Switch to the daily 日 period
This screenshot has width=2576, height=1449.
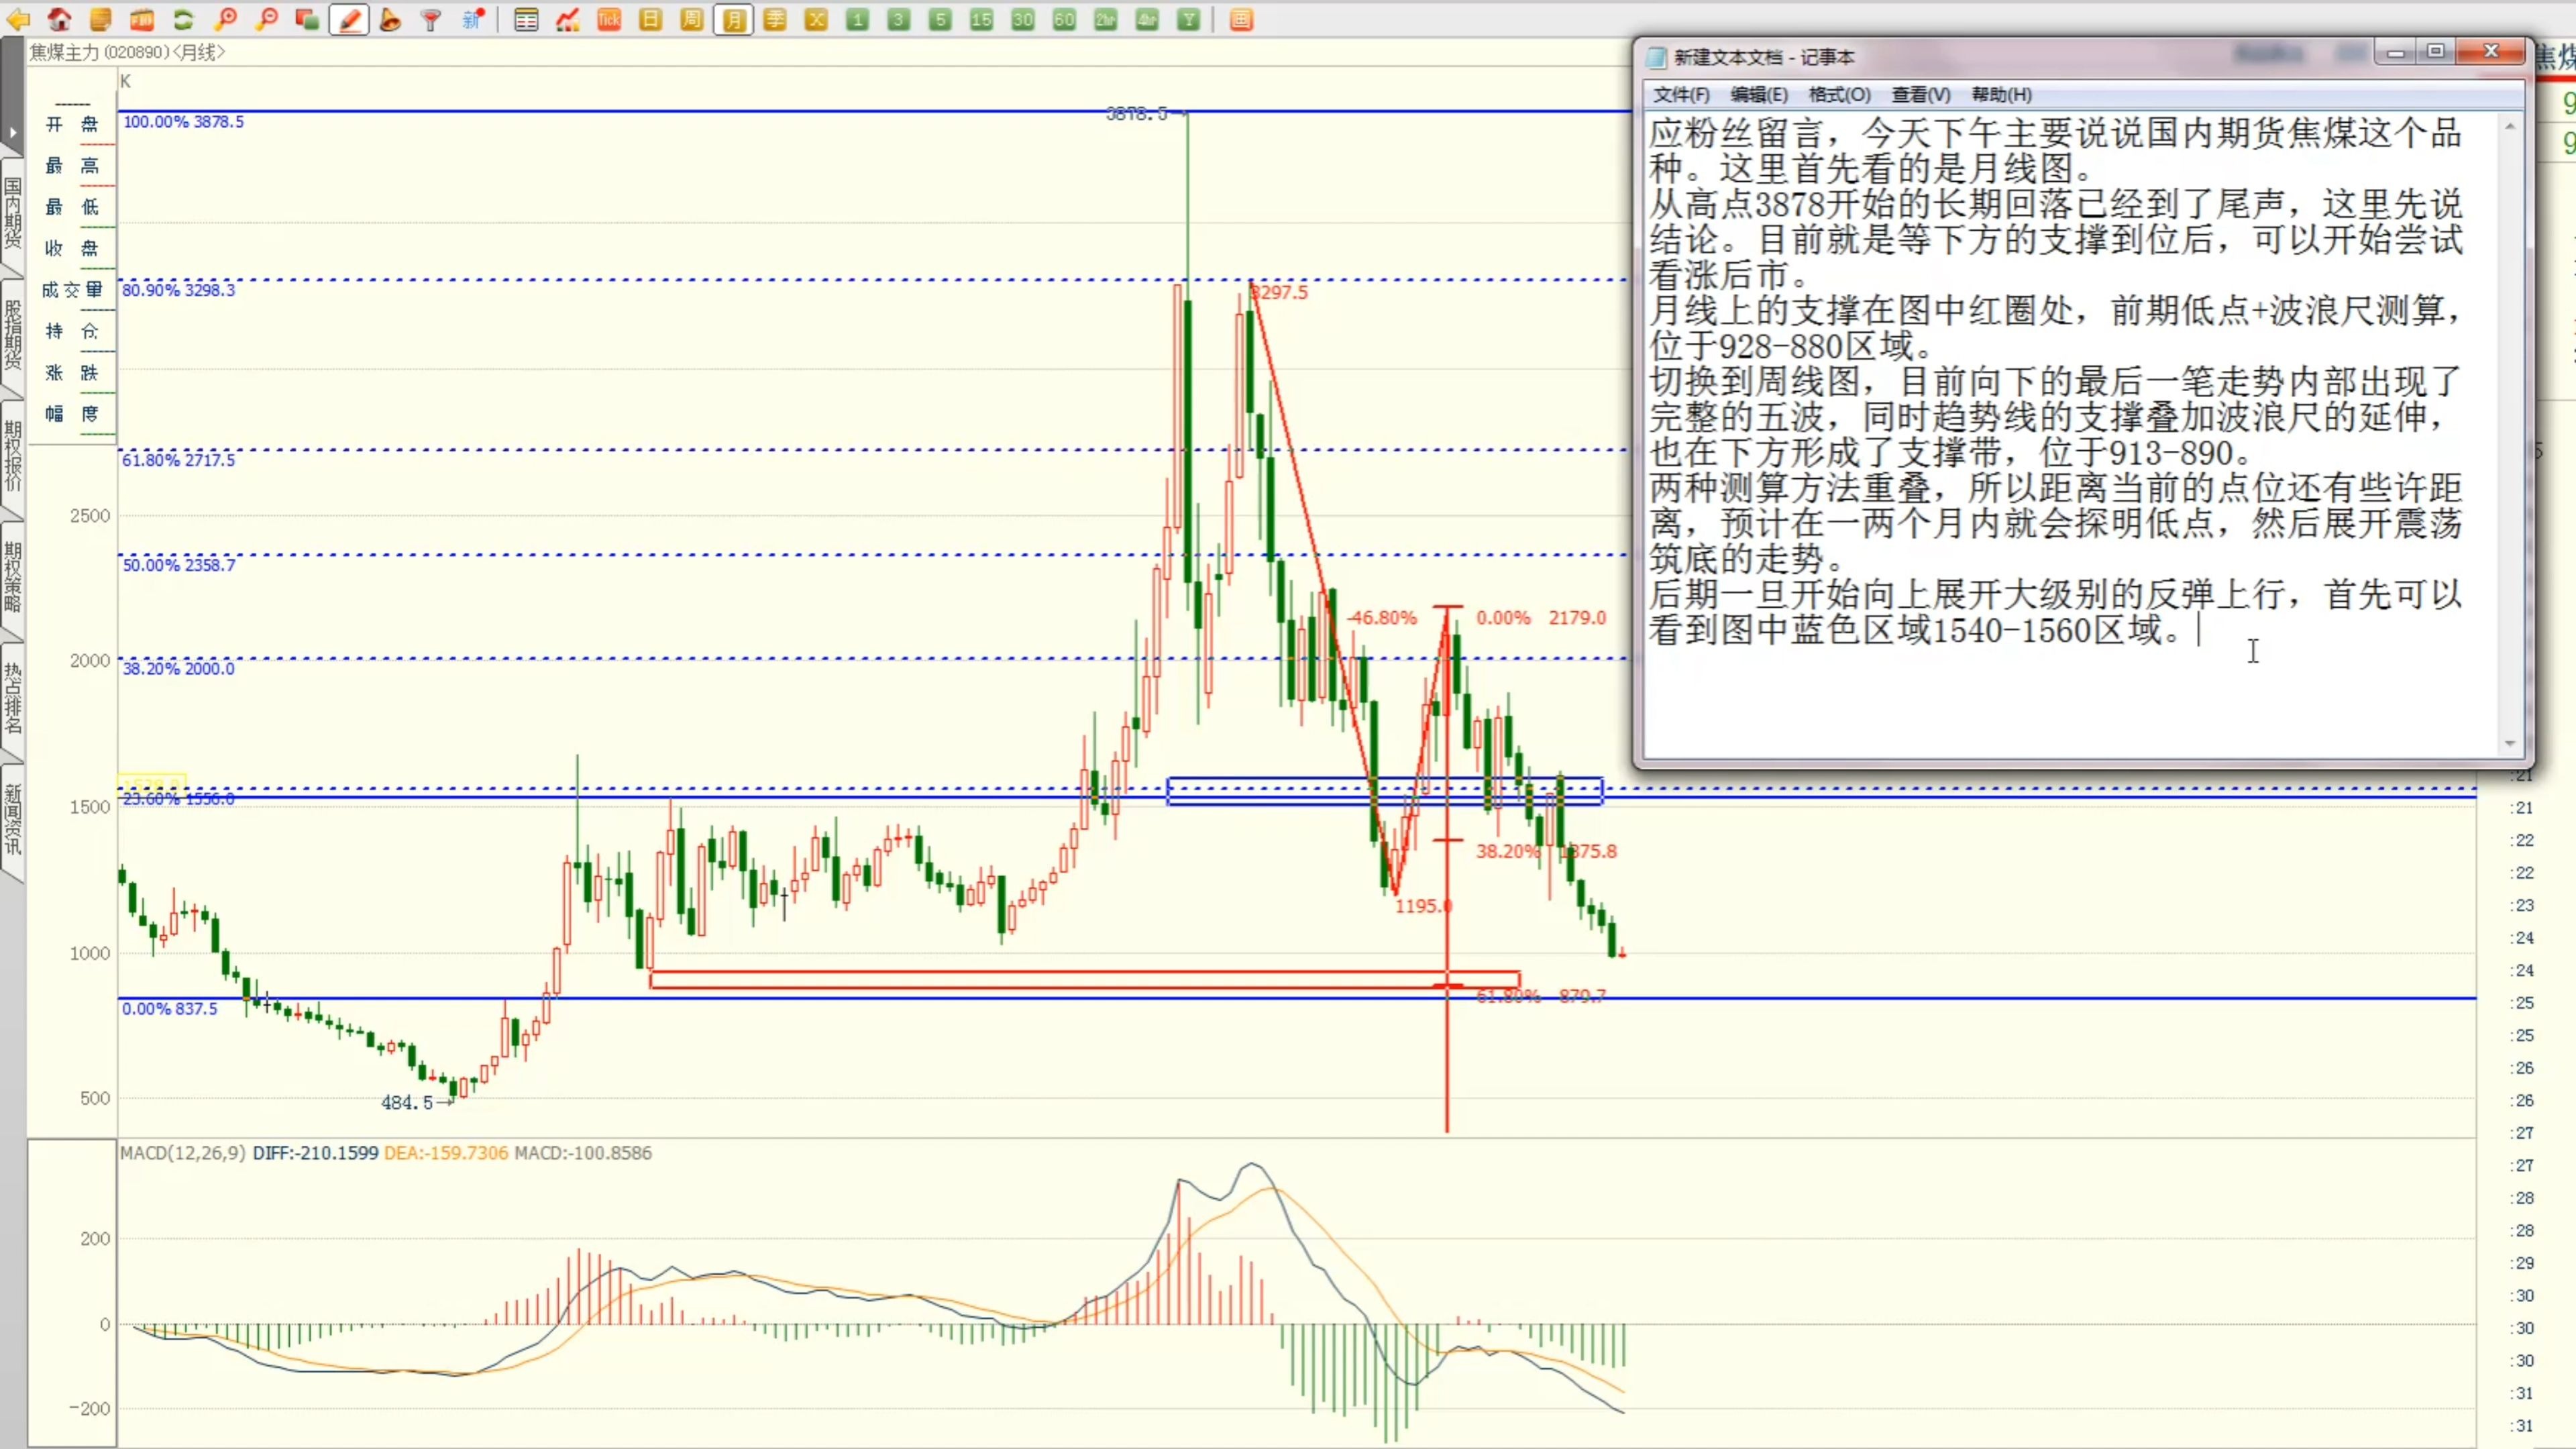[651, 19]
